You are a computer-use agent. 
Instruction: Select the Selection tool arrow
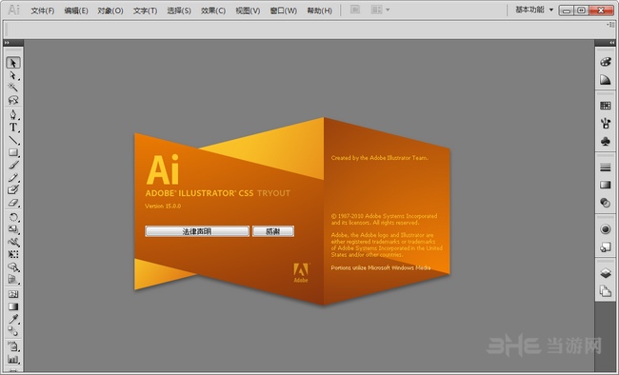(x=13, y=63)
